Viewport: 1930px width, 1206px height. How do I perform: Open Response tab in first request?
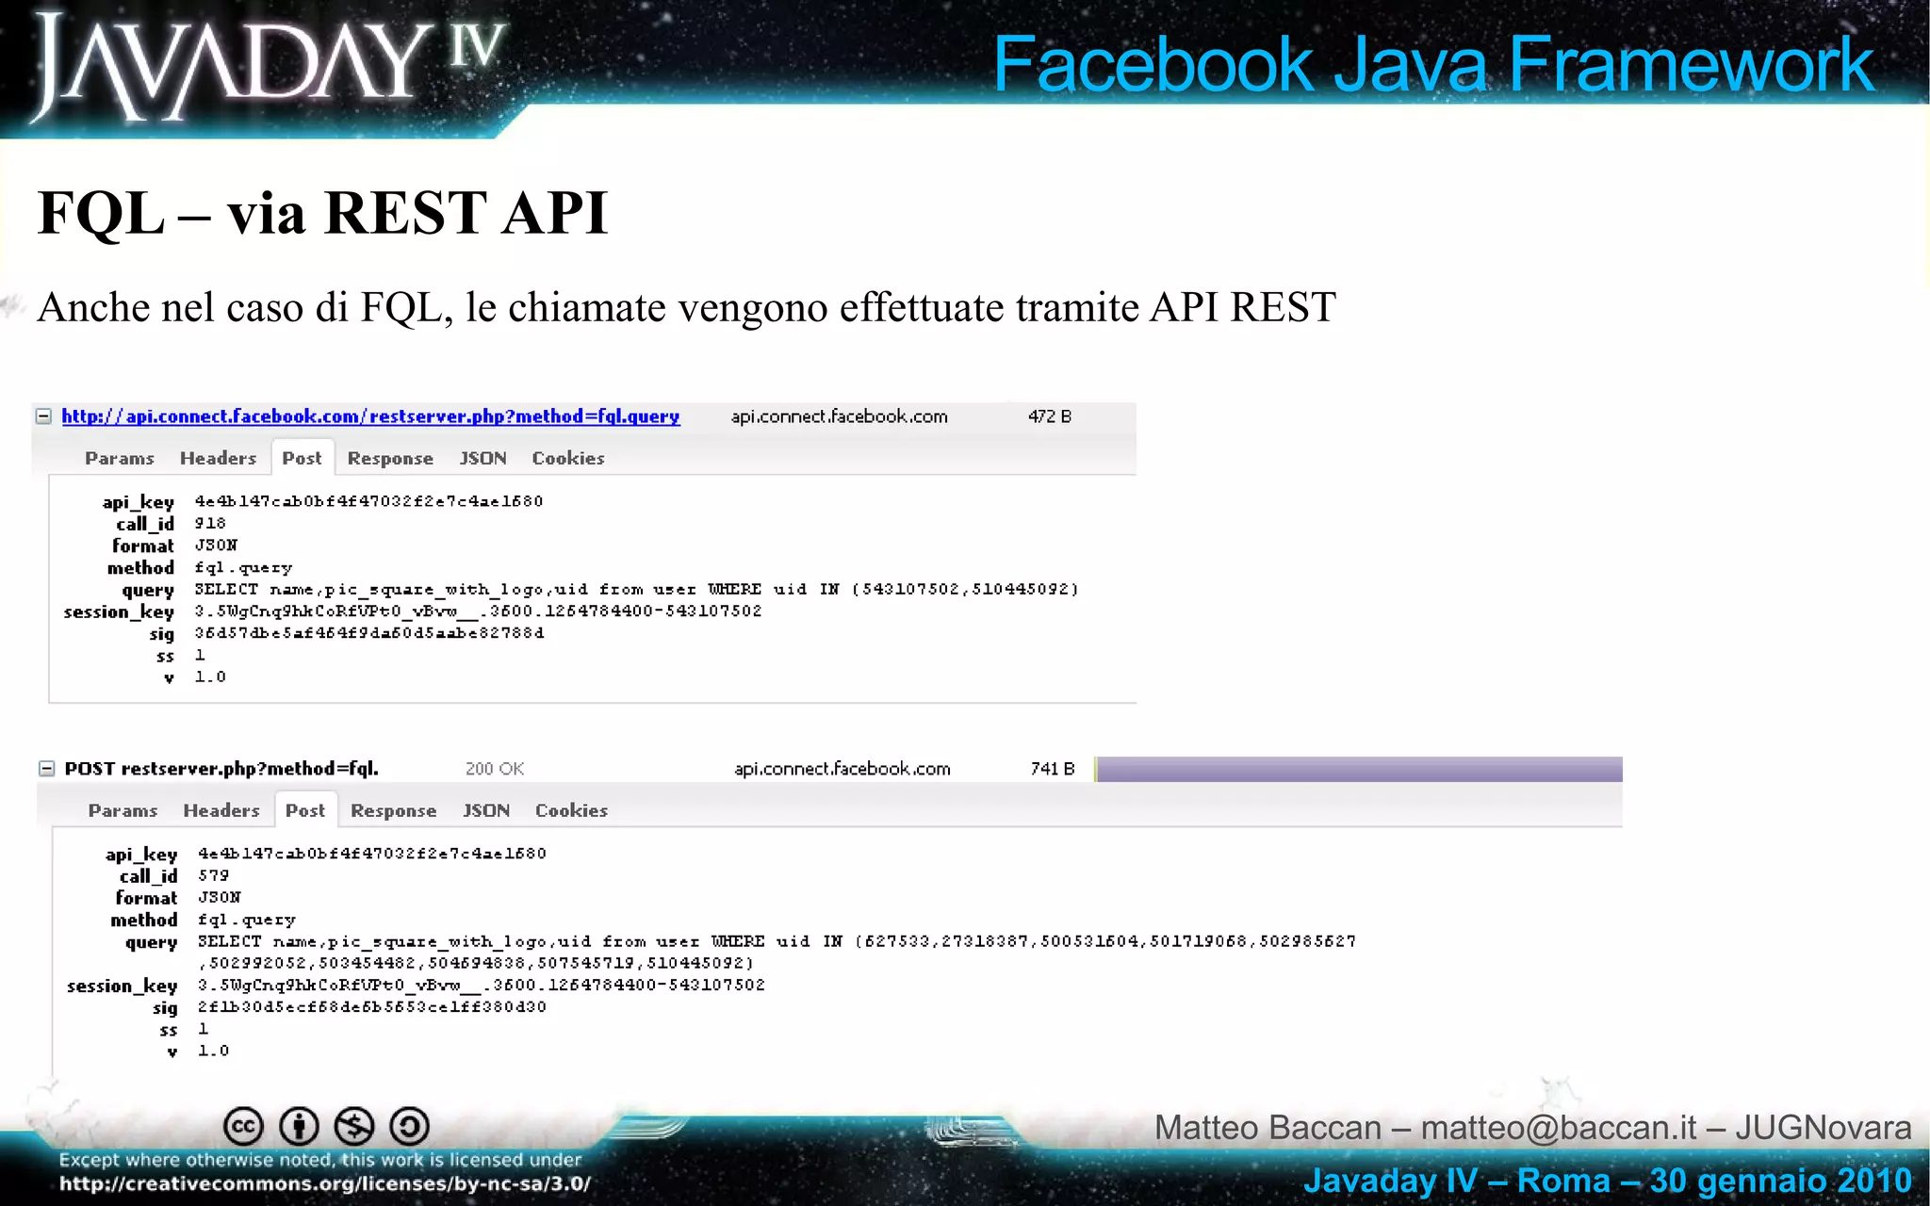pyautogui.click(x=390, y=459)
